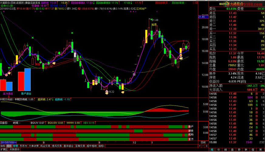Switch to the 笔 tick tab
Viewport: 265px width, 152px height.
(x=212, y=150)
